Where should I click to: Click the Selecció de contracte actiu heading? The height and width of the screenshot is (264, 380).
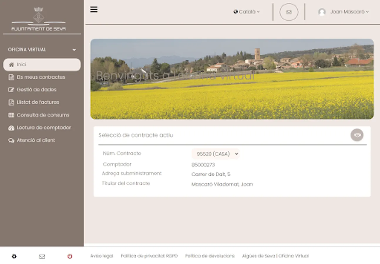(136, 135)
